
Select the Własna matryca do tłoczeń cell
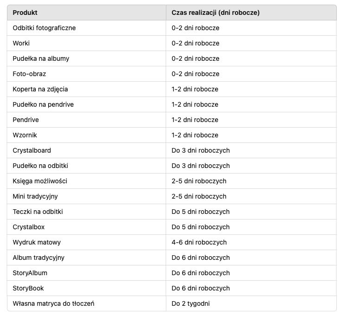(x=53, y=303)
